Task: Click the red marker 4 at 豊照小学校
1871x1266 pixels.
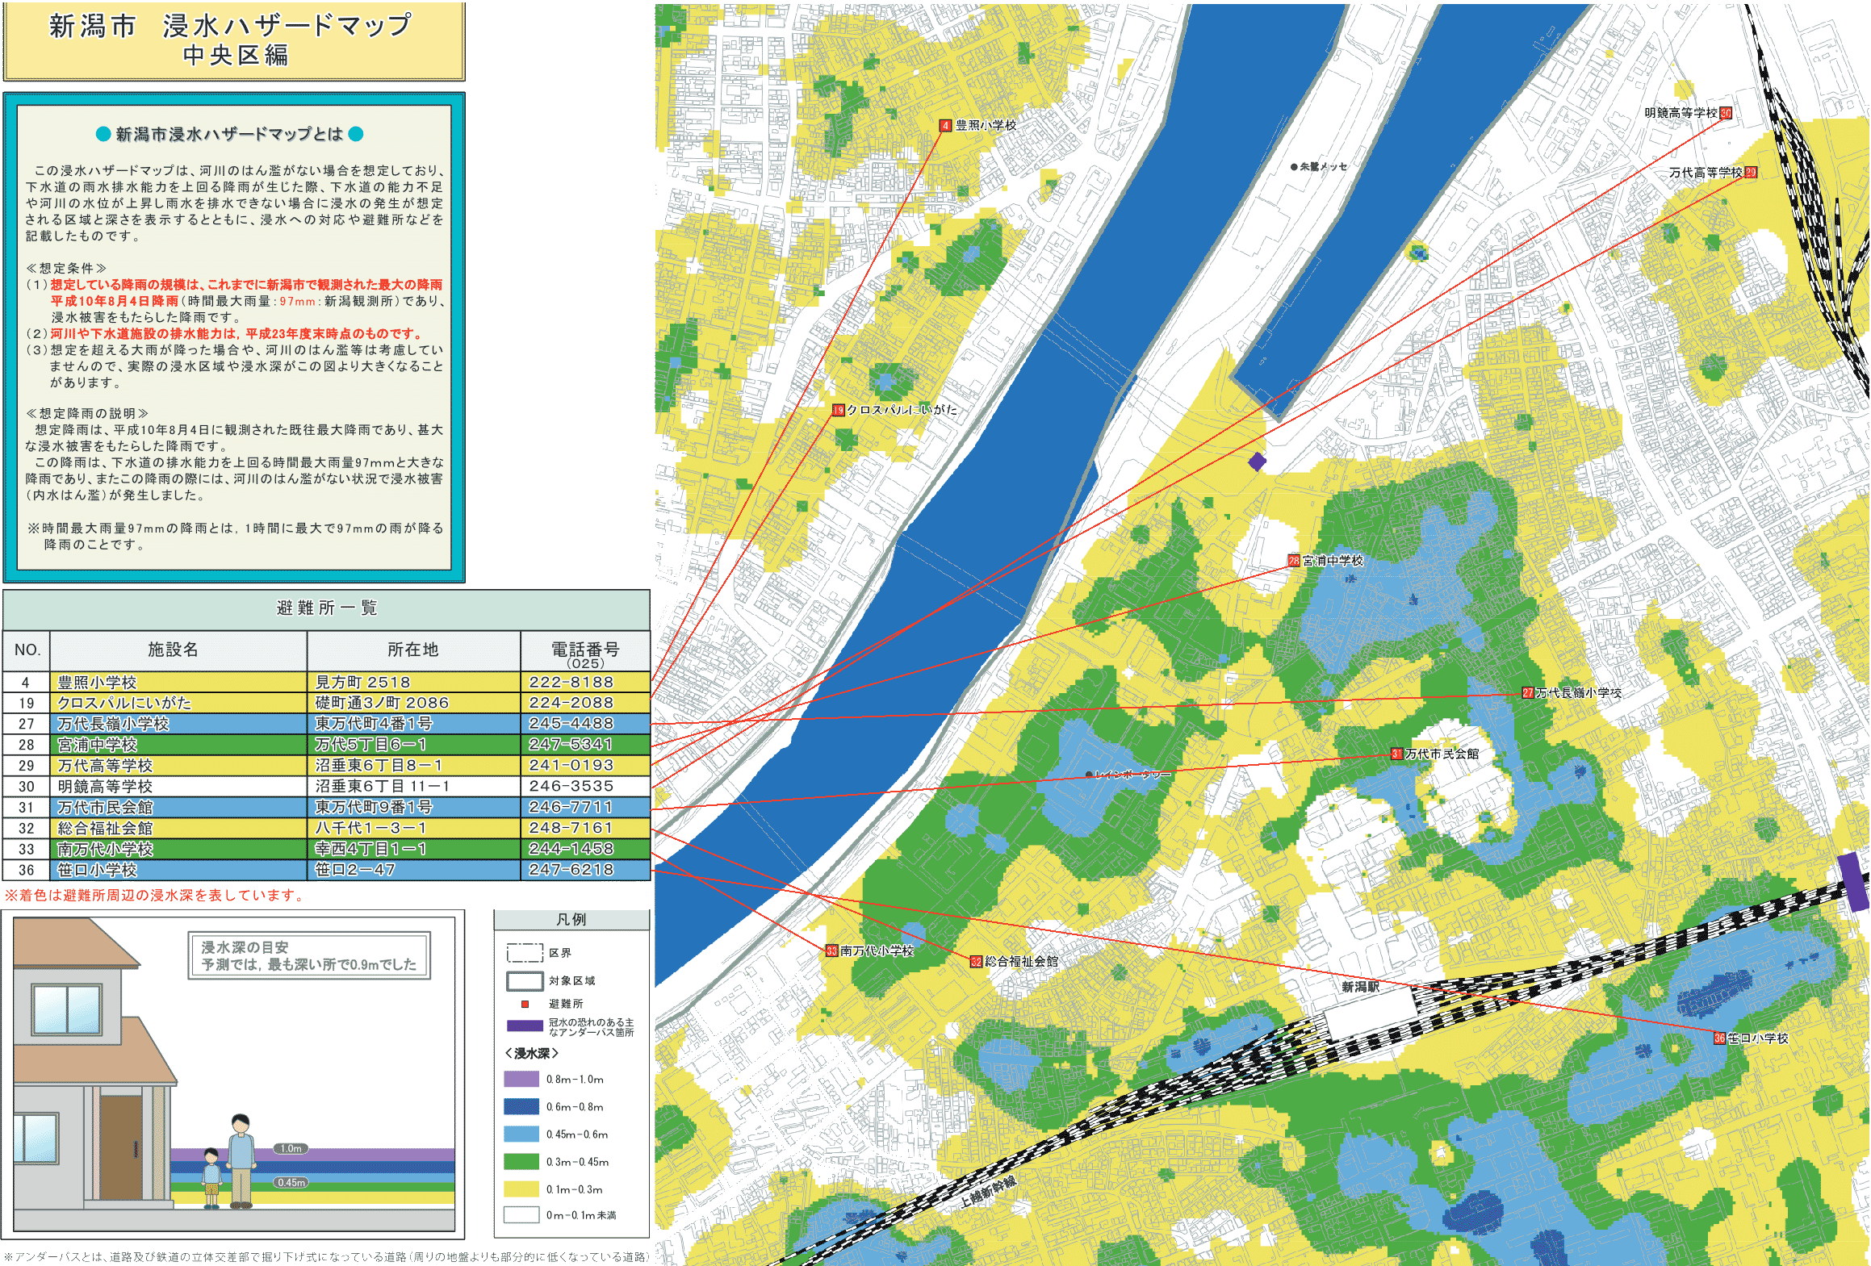Action: click(x=945, y=126)
